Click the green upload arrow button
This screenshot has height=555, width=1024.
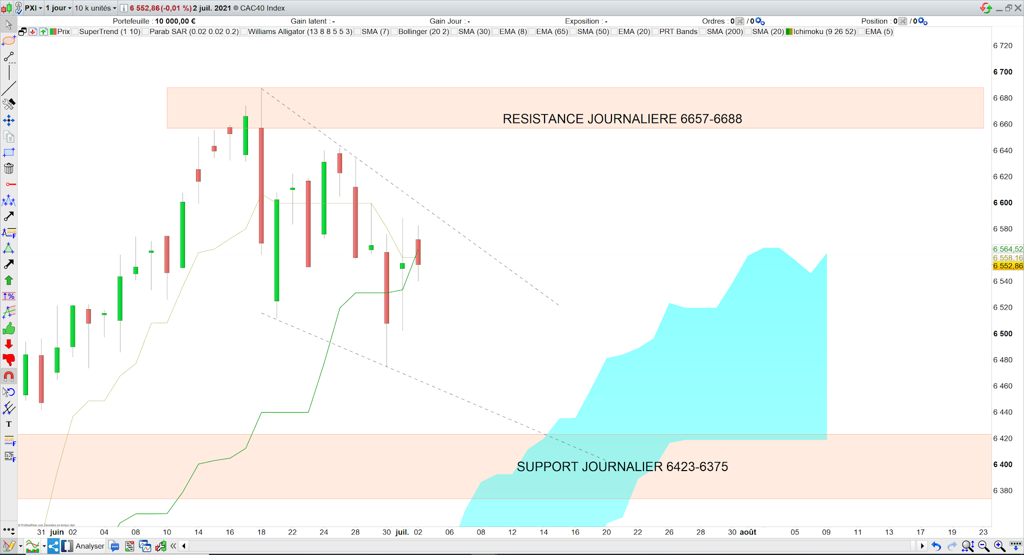click(43, 31)
